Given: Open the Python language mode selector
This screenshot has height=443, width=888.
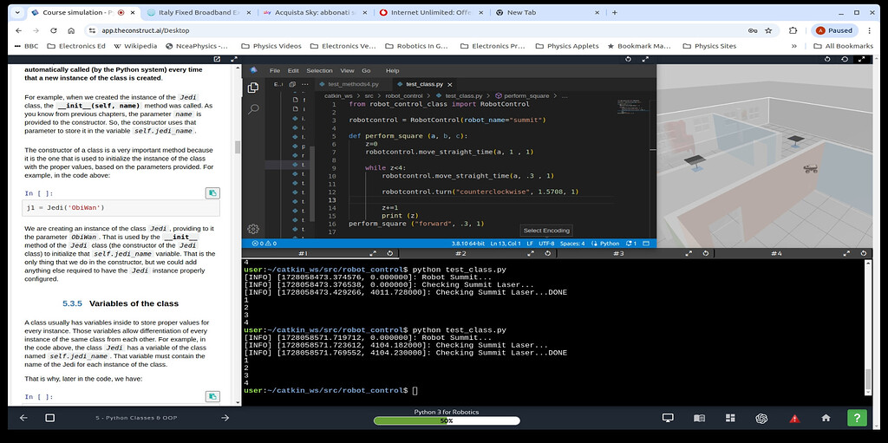Looking at the screenshot, I should 610,244.
